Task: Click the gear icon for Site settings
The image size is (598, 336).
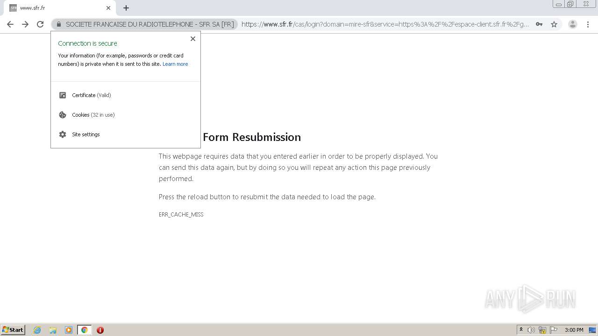Action: pyautogui.click(x=63, y=134)
